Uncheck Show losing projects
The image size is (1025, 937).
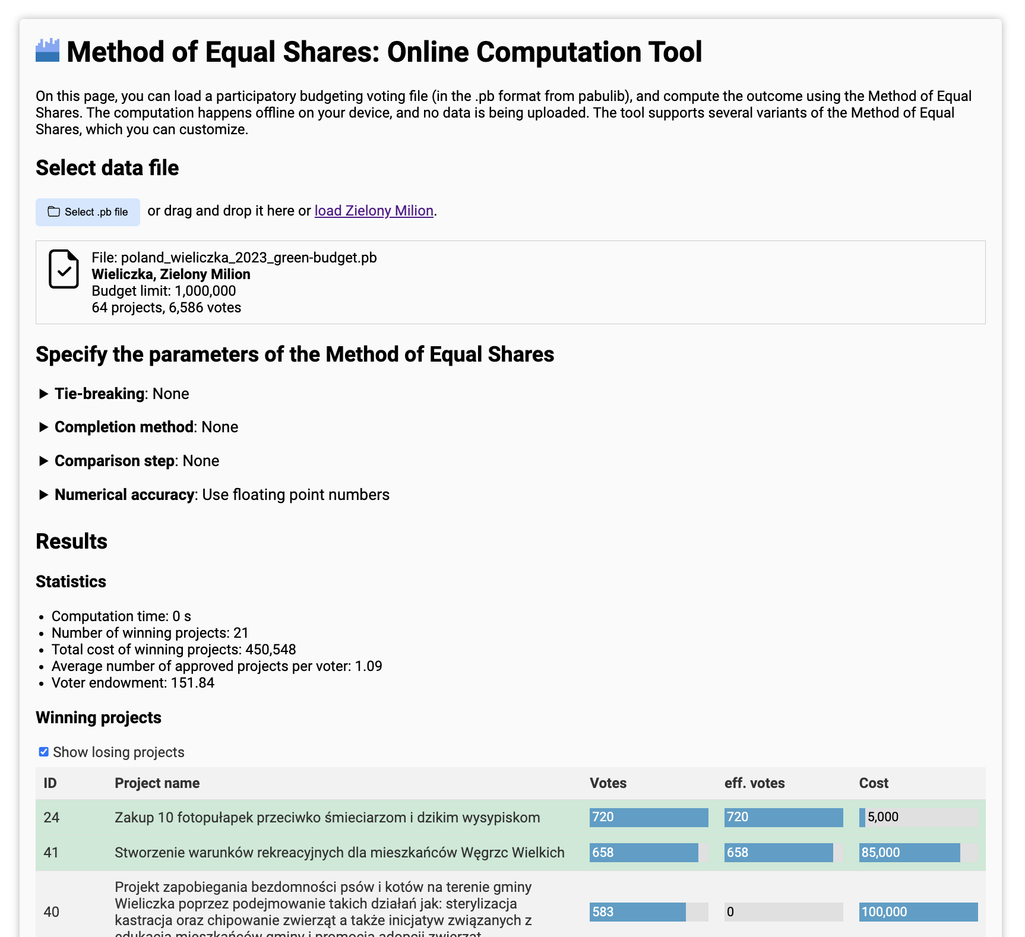(43, 751)
